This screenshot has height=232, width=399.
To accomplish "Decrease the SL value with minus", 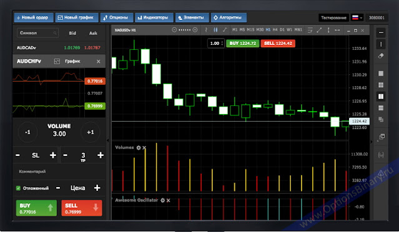I will point(17,155).
